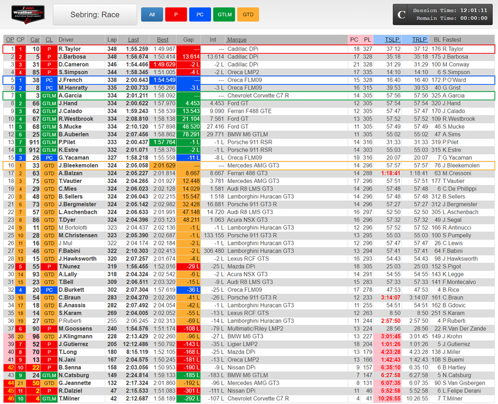This screenshot has width=498, height=404.
Task: Sort by the TSLP column header
Action: pos(392,40)
